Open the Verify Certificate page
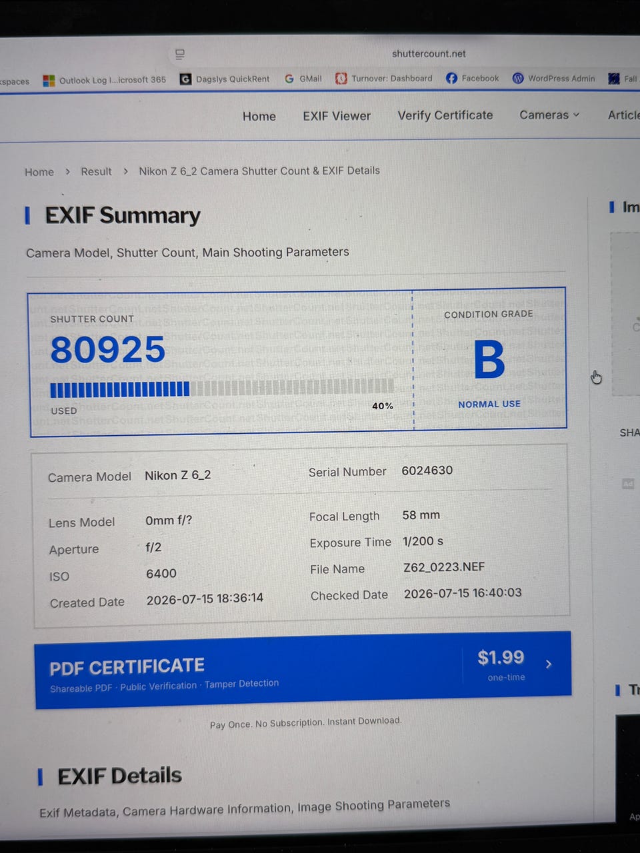The image size is (640, 853). tap(445, 115)
